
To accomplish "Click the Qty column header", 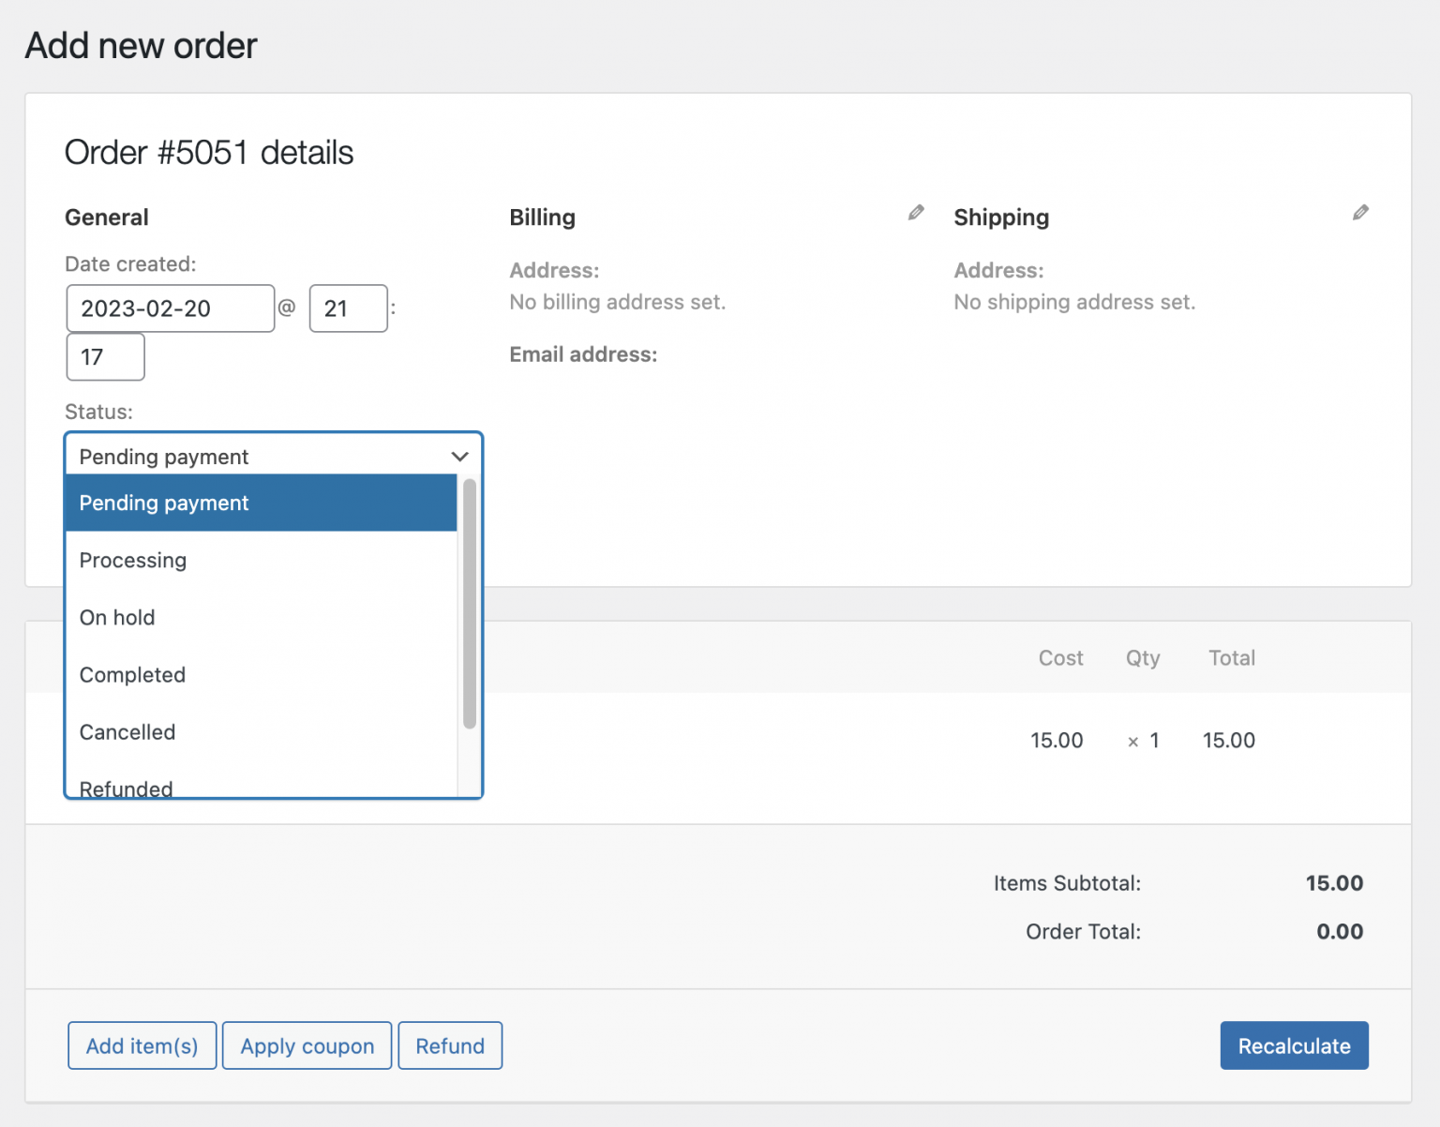I will coord(1143,658).
